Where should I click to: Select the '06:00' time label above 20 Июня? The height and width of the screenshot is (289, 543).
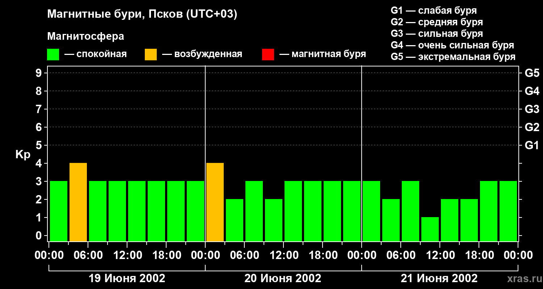pyautogui.click(x=244, y=255)
